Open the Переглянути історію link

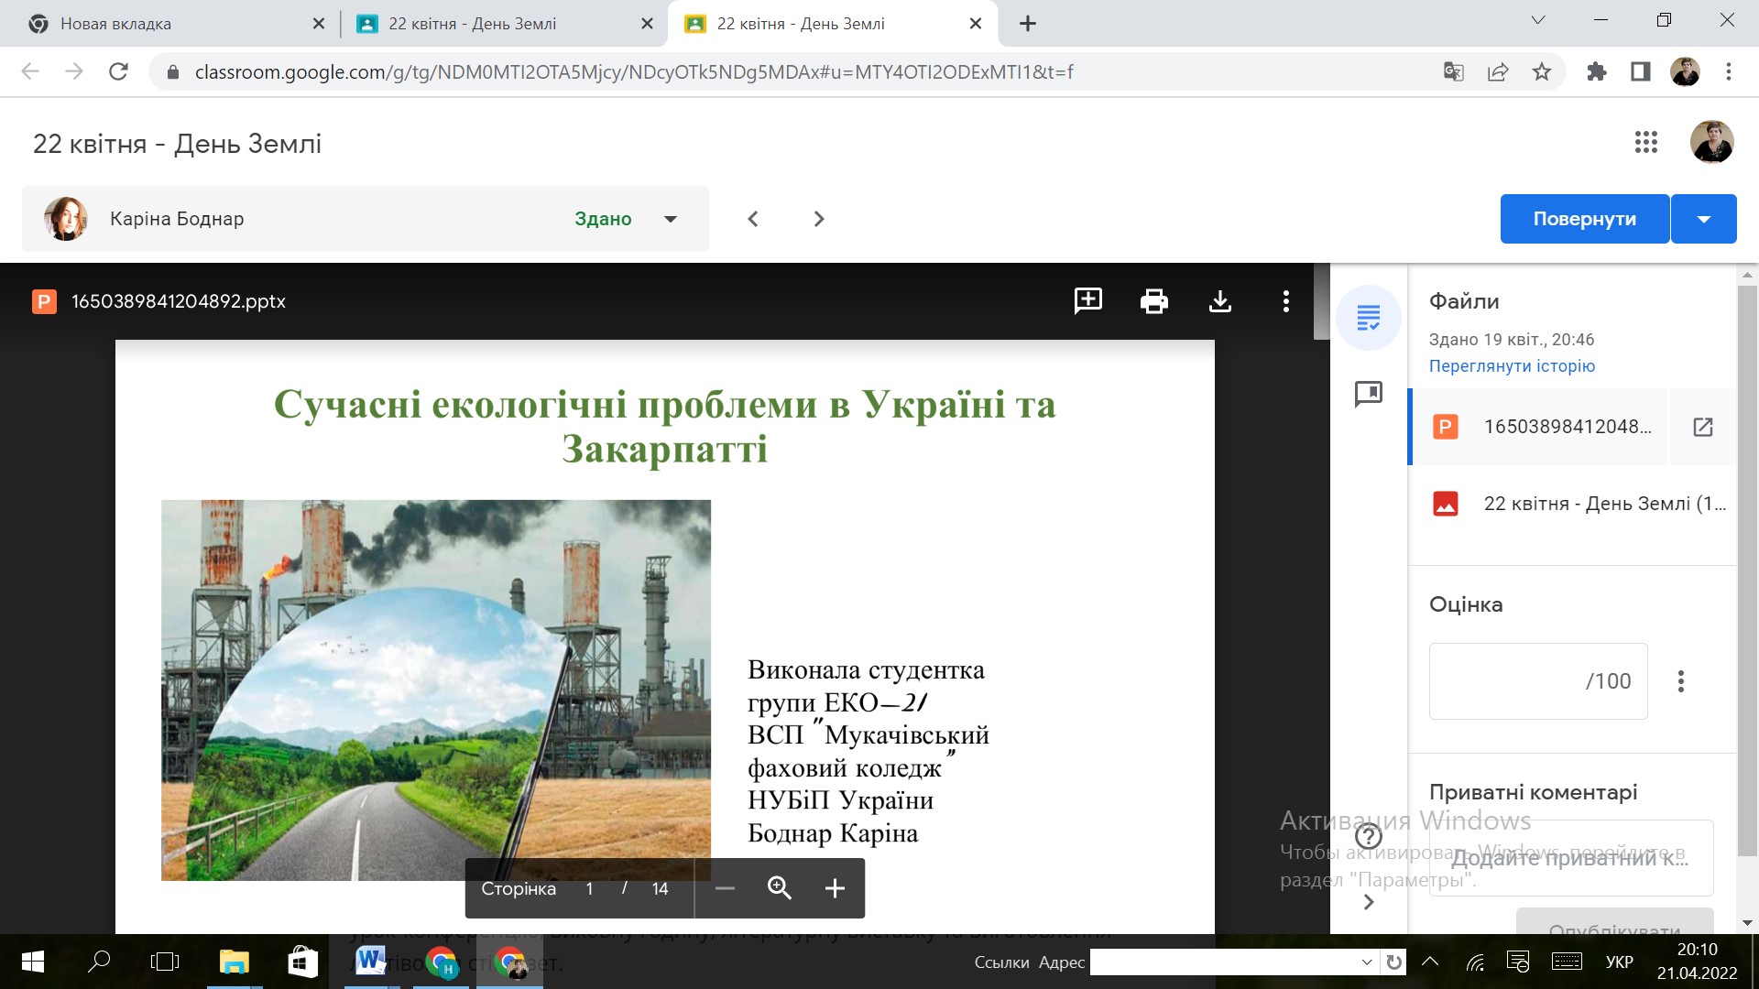[x=1512, y=366]
